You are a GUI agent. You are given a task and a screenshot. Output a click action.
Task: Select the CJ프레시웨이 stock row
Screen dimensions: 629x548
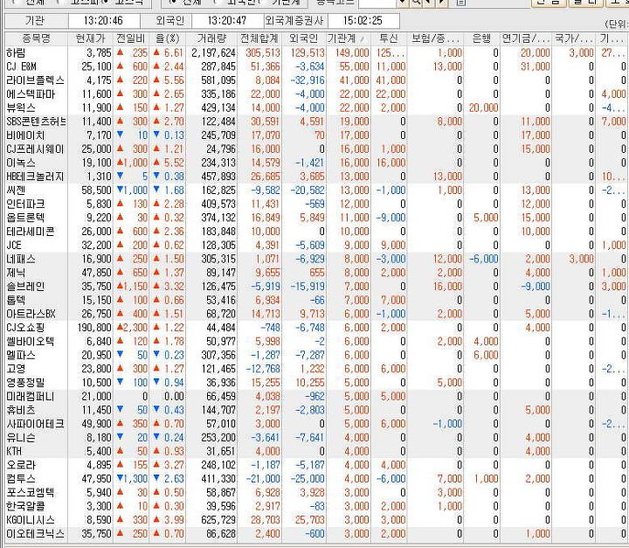pos(317,149)
